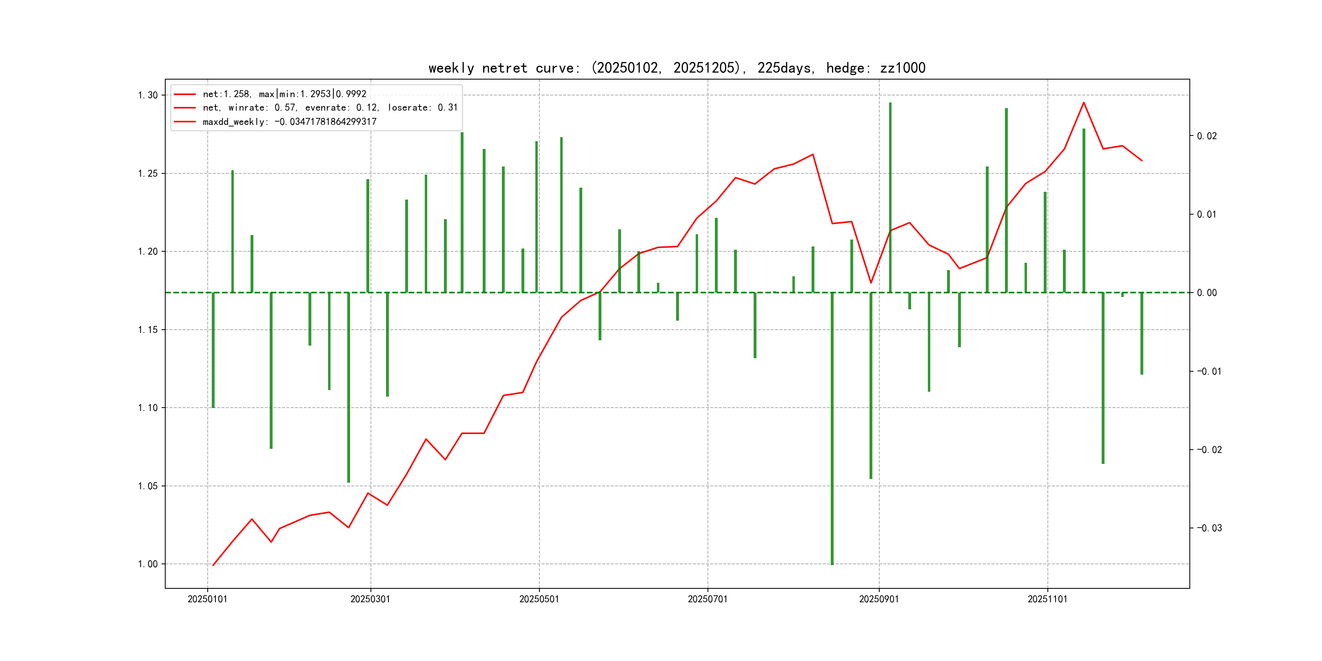Select right y-axis tick label 0.00
Image resolution: width=1322 pixels, height=661 pixels.
click(1207, 293)
